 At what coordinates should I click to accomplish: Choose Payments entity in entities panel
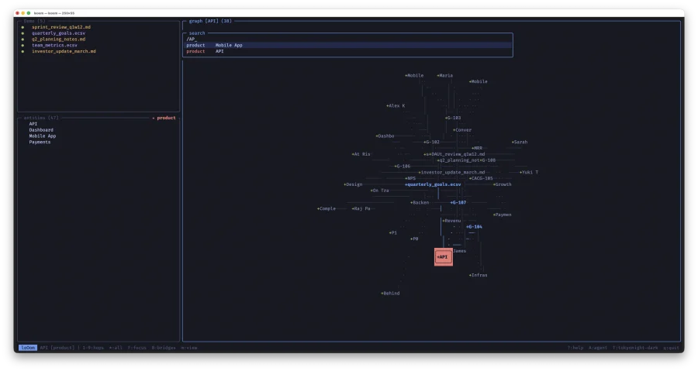[x=40, y=142]
